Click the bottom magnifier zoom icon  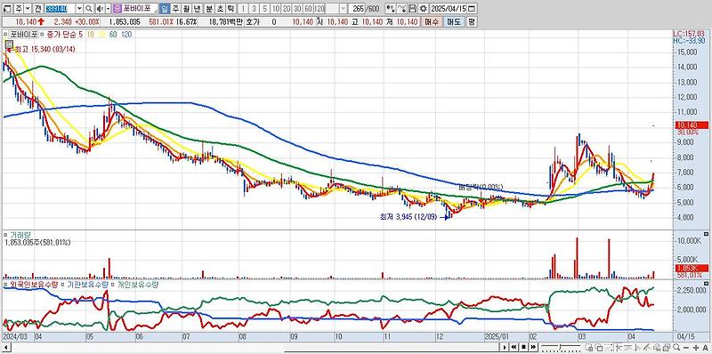pyautogui.click(x=676, y=347)
